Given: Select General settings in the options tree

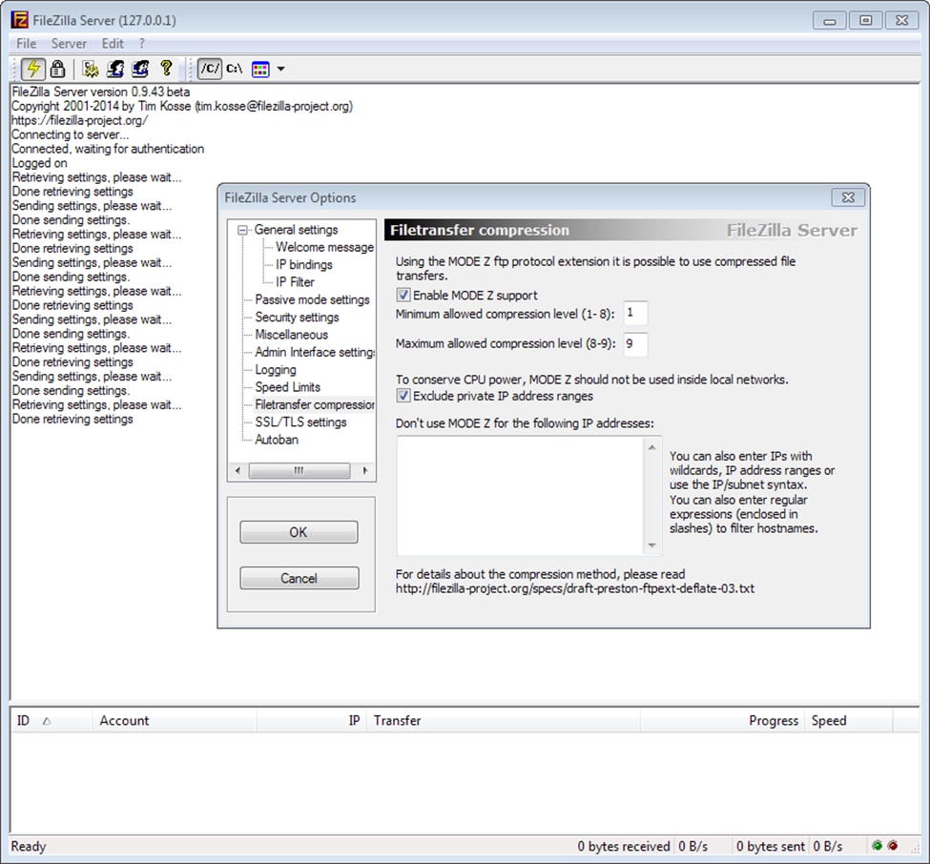Looking at the screenshot, I should tap(296, 230).
